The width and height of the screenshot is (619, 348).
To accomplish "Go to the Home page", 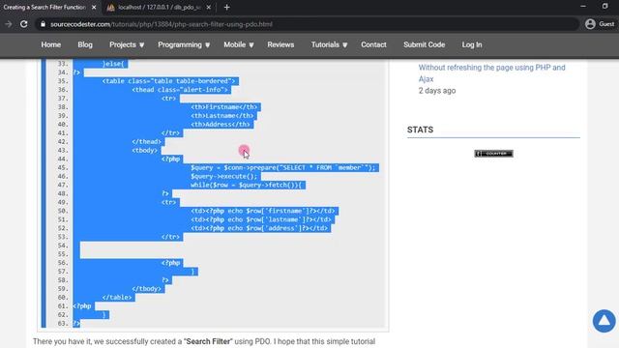I will click(51, 44).
